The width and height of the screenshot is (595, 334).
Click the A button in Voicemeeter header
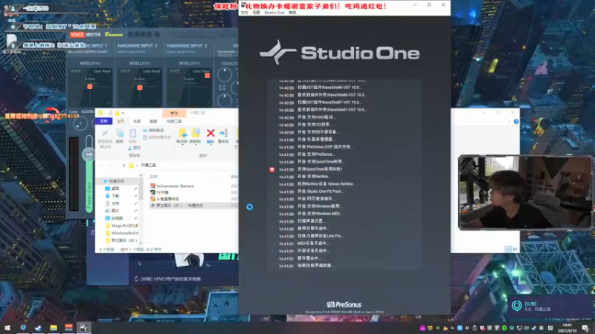click(x=157, y=34)
